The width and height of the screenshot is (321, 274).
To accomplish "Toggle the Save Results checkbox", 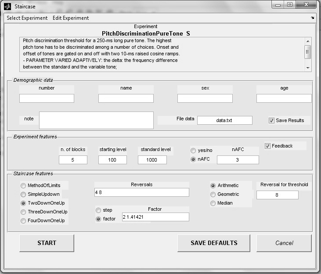I will pyautogui.click(x=271, y=121).
